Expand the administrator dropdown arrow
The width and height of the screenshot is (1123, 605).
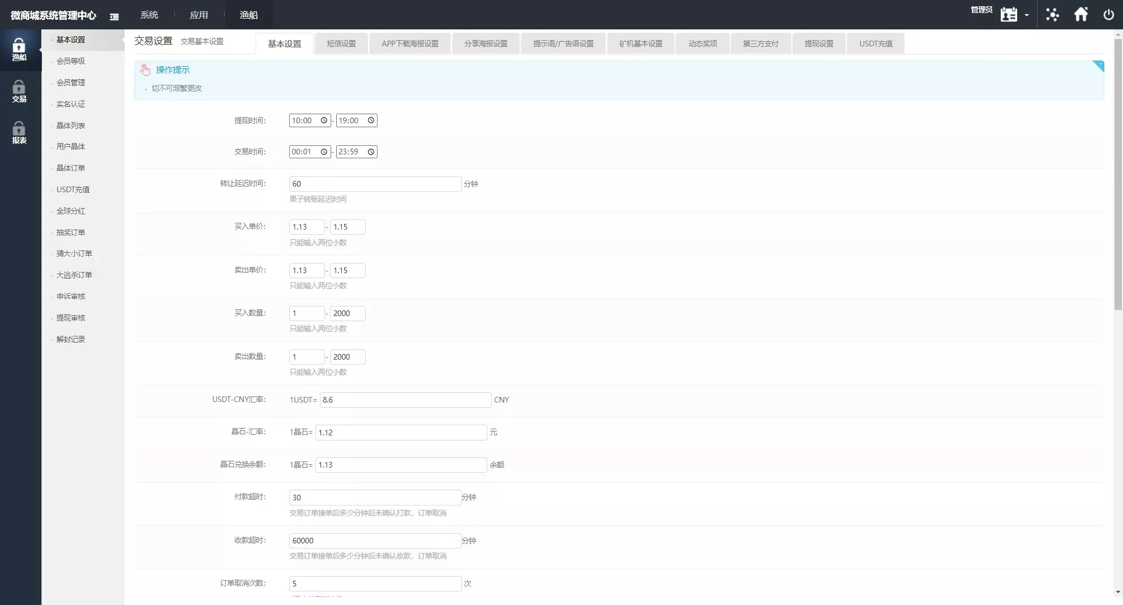[x=1026, y=15]
